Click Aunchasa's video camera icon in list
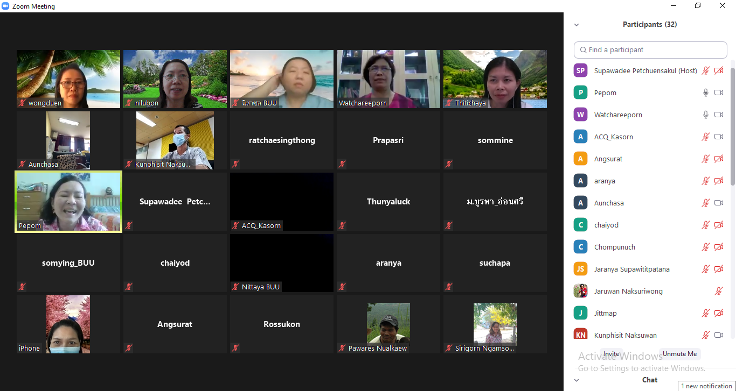 pos(719,203)
